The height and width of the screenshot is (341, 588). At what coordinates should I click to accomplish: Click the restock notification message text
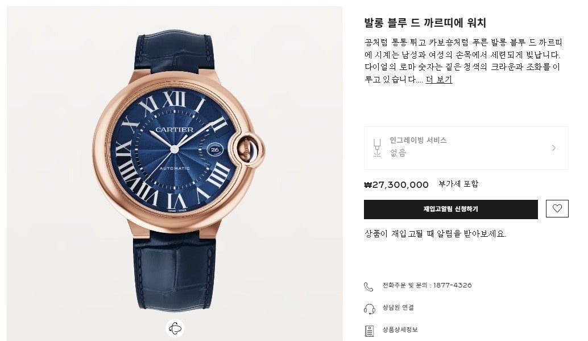435,233
